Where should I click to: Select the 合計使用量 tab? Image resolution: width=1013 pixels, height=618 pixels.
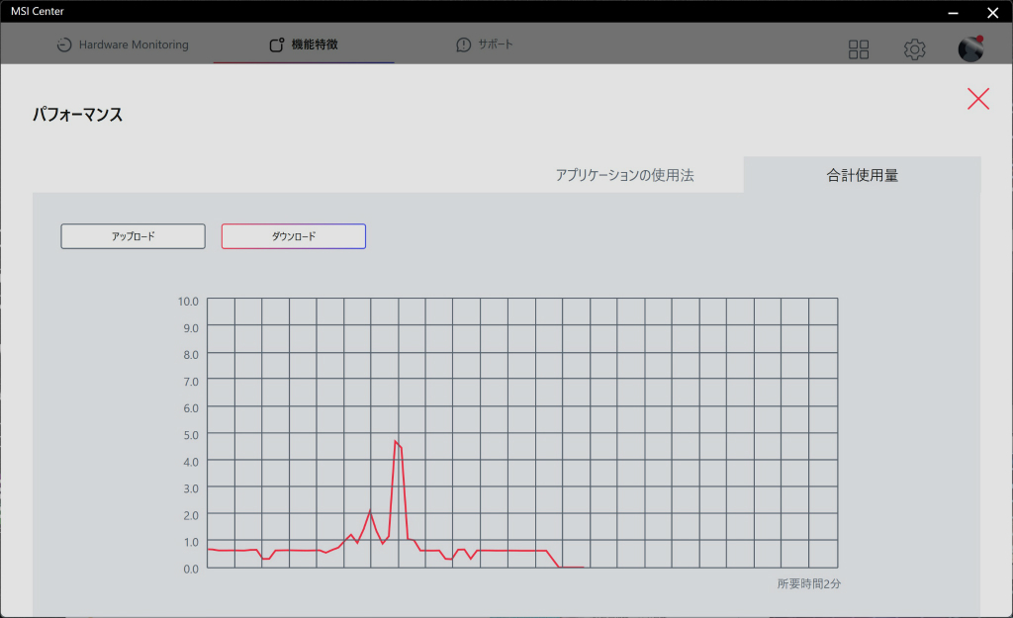pyautogui.click(x=862, y=175)
